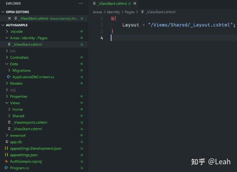Expand the bin folder
This screenshot has height=172, width=237.
[x=7, y=51]
